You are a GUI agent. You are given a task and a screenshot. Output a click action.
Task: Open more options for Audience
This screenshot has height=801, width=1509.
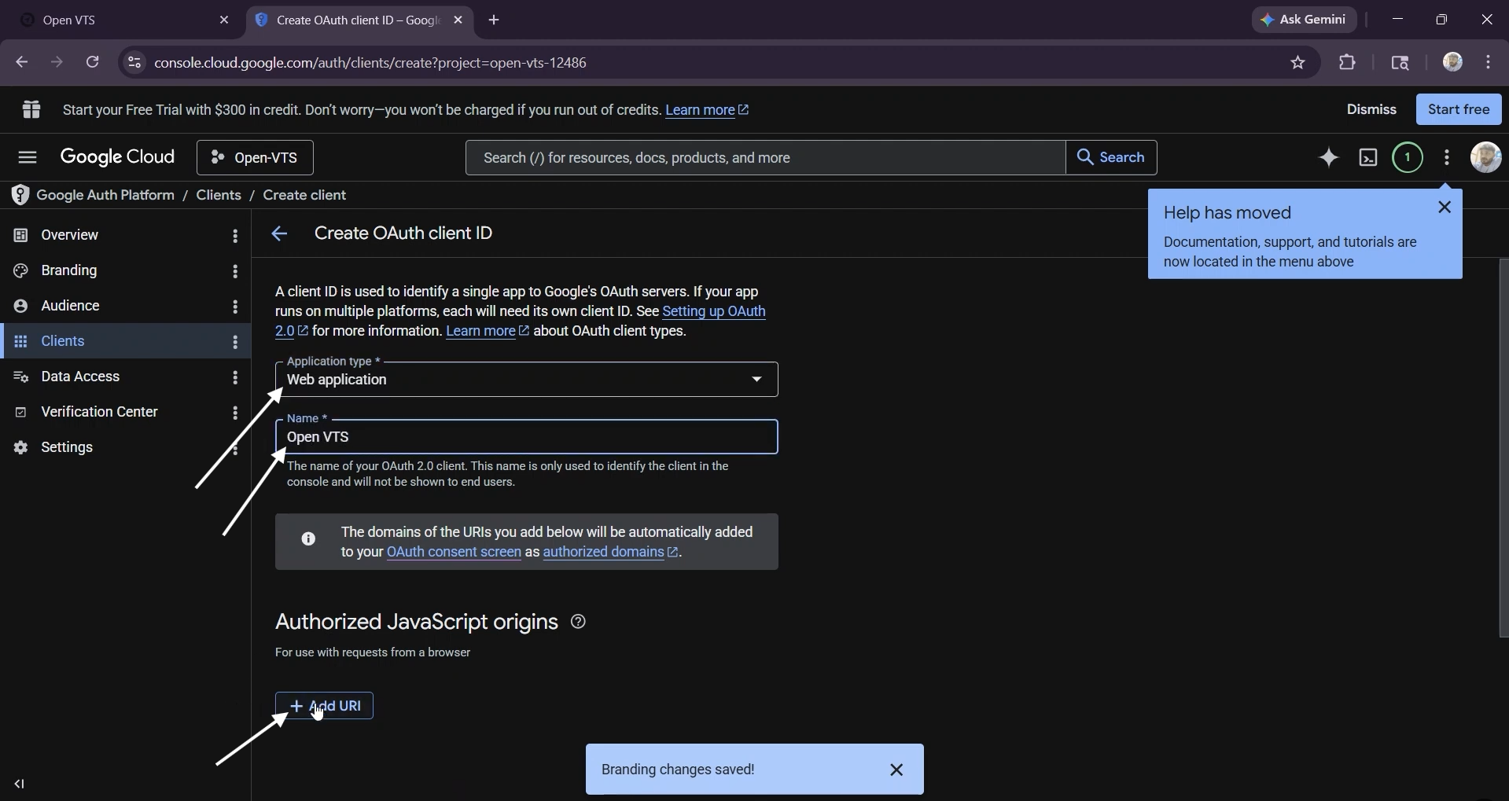click(x=235, y=307)
